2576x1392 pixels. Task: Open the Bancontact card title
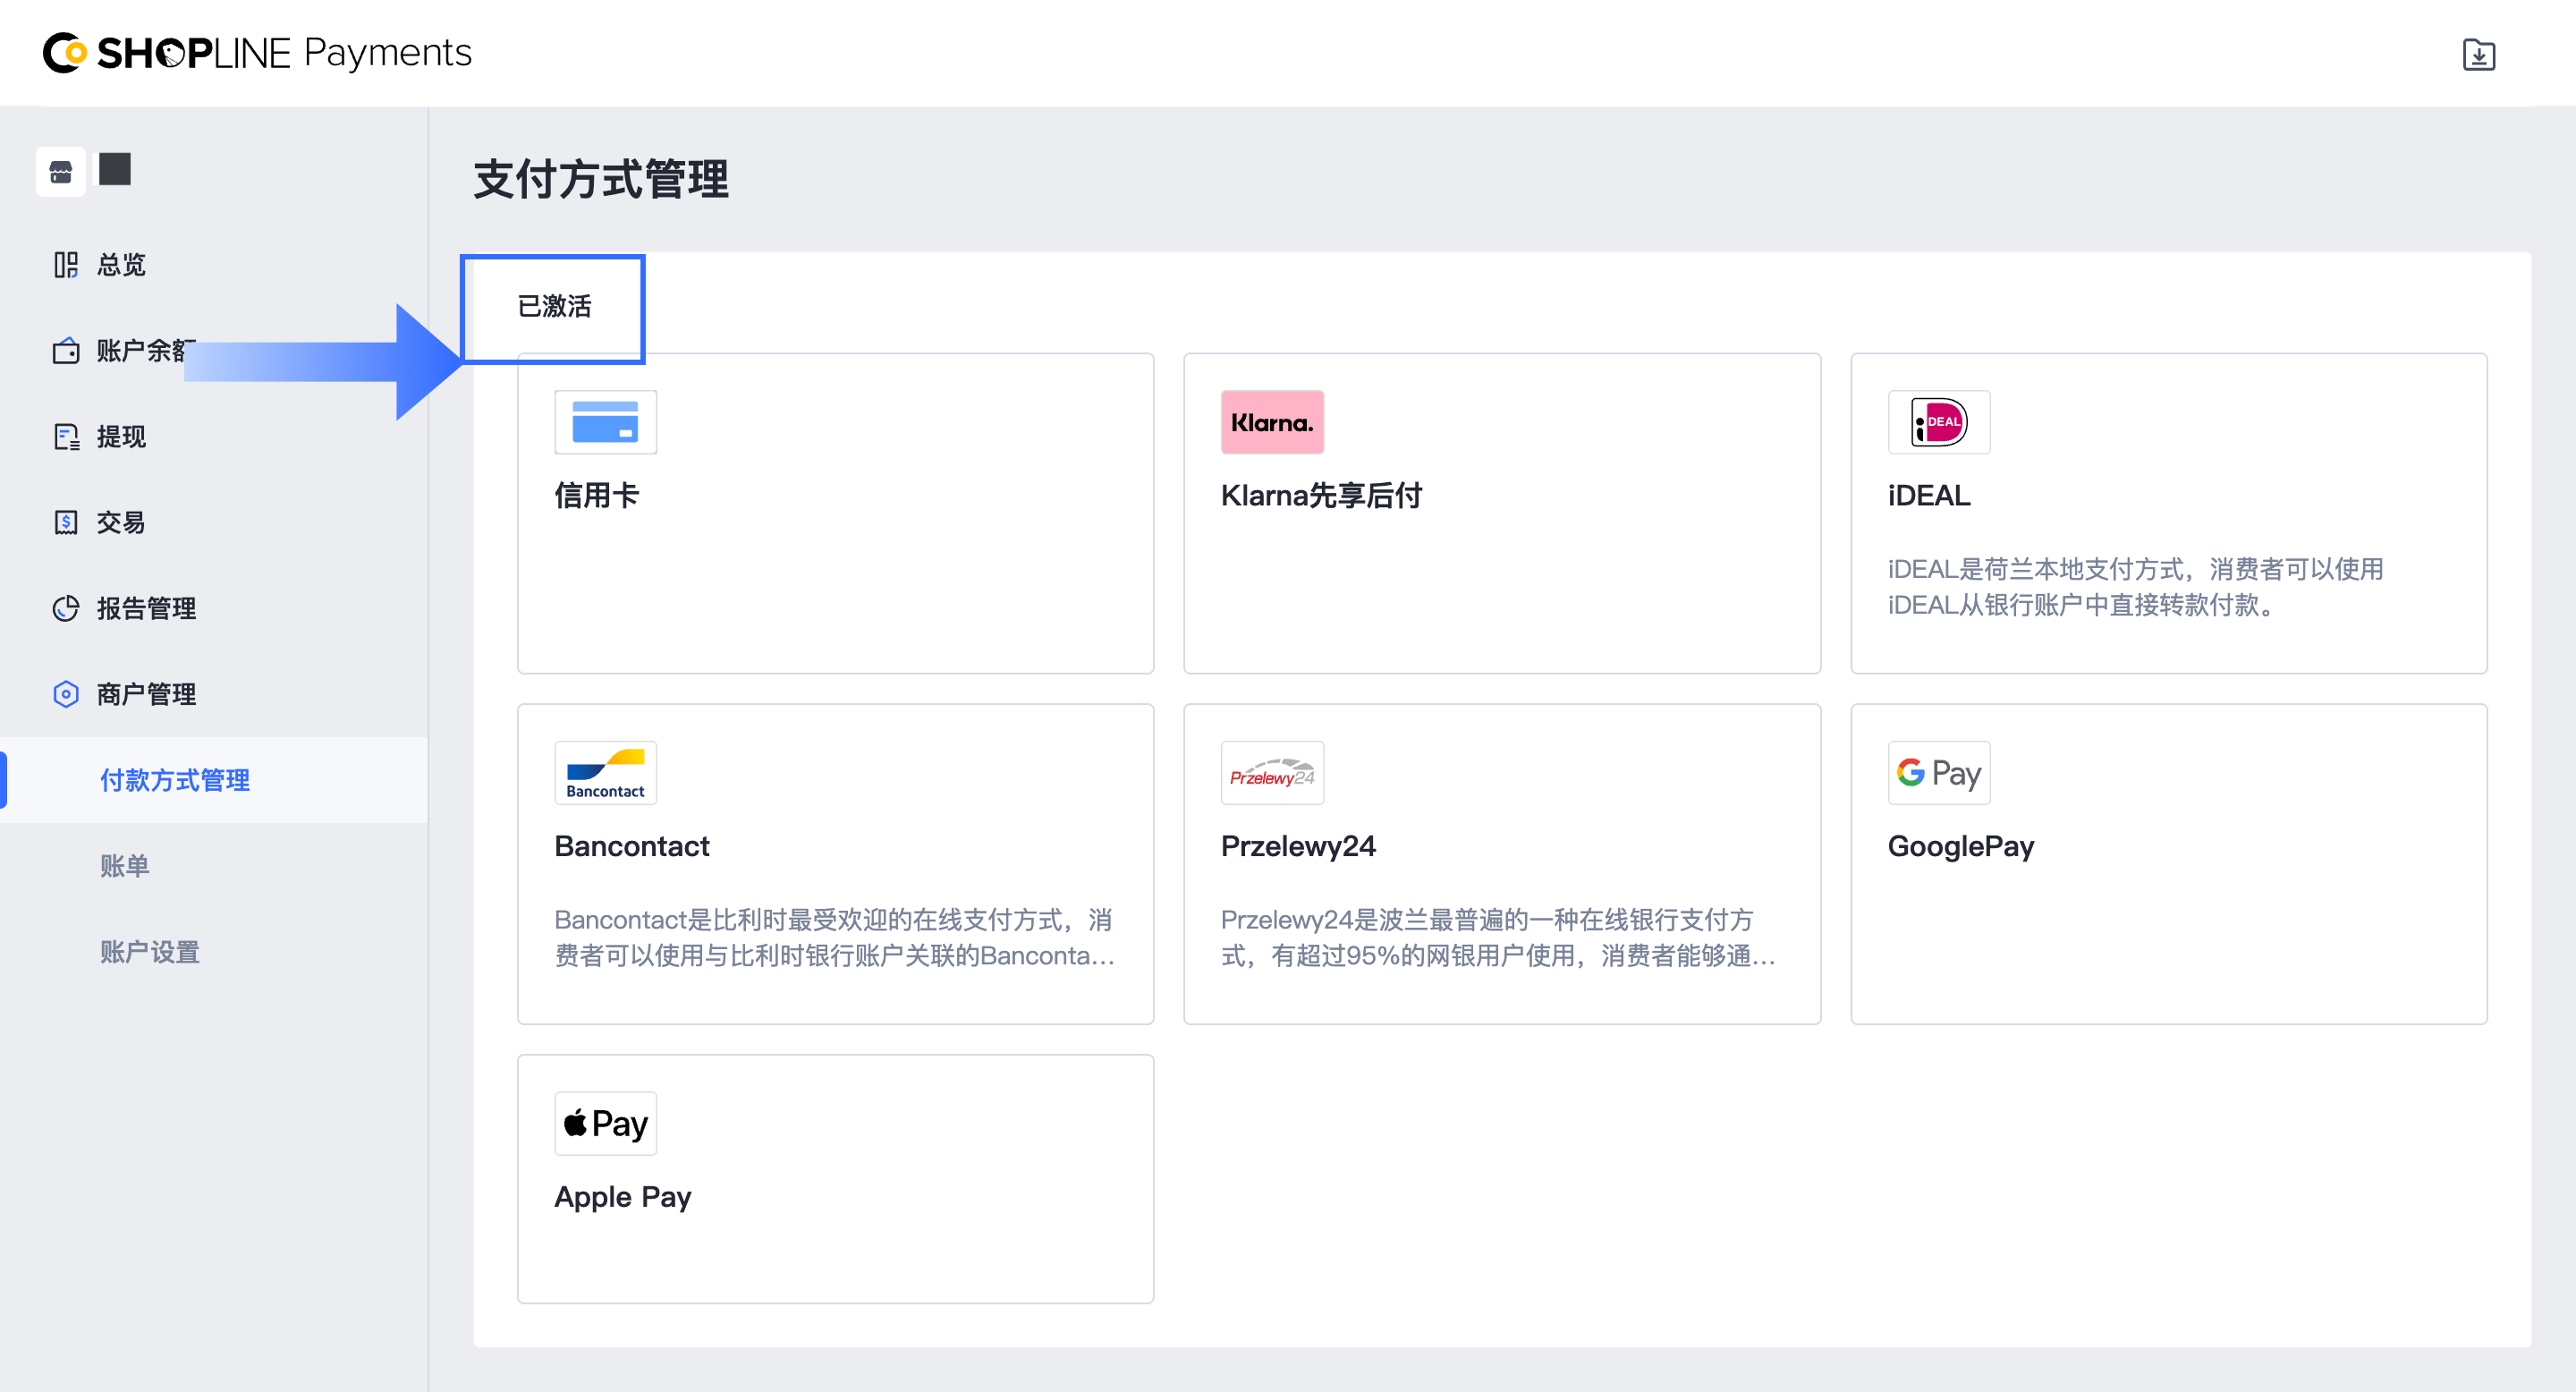(632, 847)
